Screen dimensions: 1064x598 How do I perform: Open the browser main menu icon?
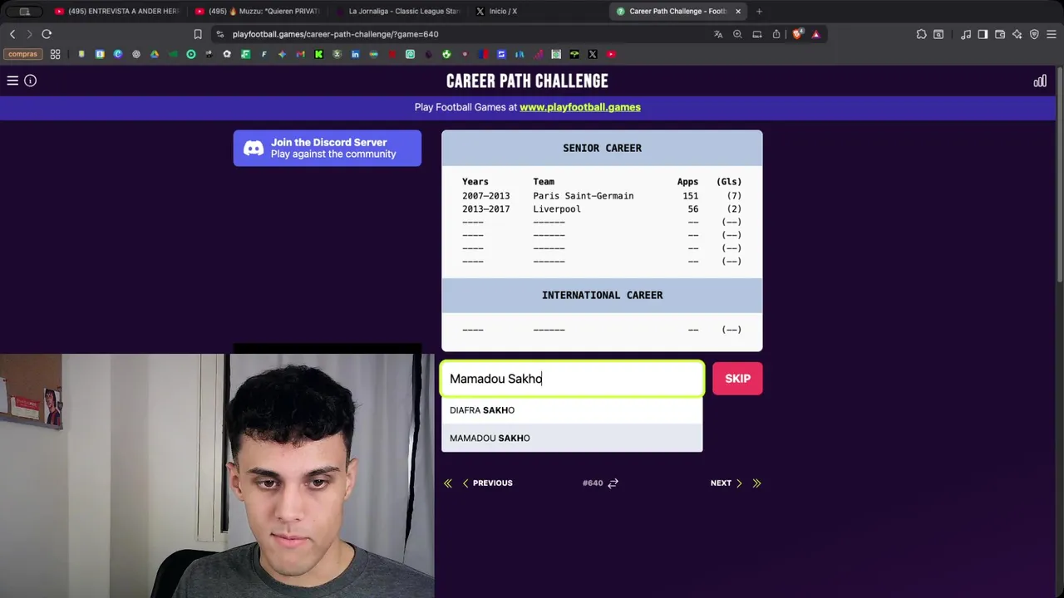(x=1052, y=34)
